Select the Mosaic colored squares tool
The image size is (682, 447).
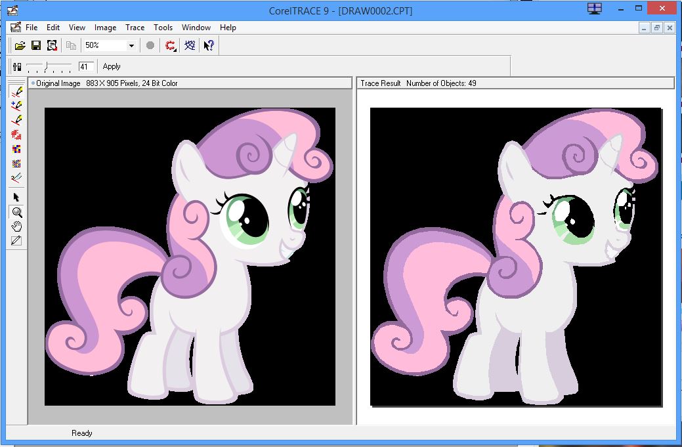(16, 149)
